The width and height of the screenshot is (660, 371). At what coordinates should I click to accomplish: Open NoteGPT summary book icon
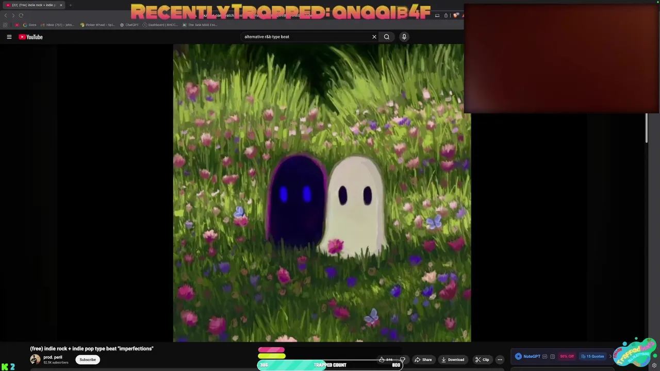coord(552,357)
